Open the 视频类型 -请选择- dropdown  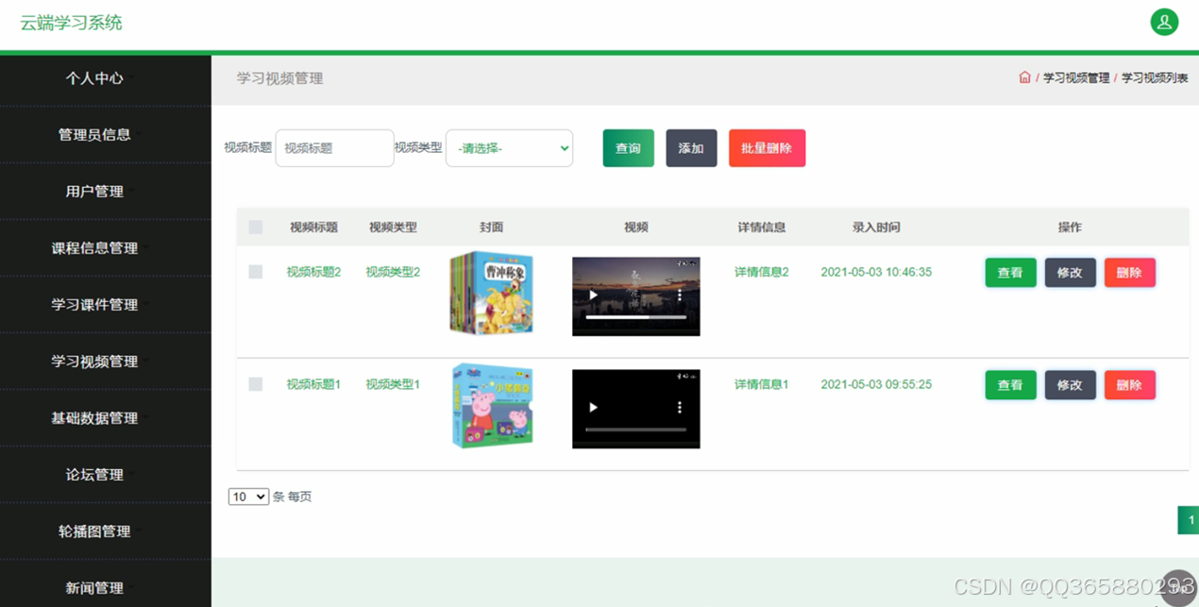click(509, 148)
